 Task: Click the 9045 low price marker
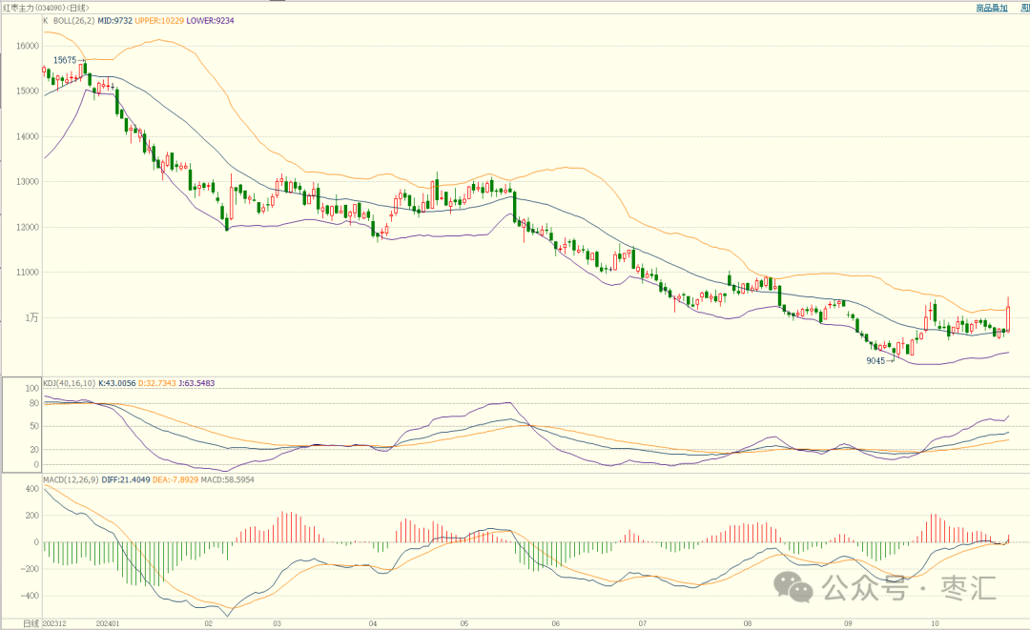[876, 361]
